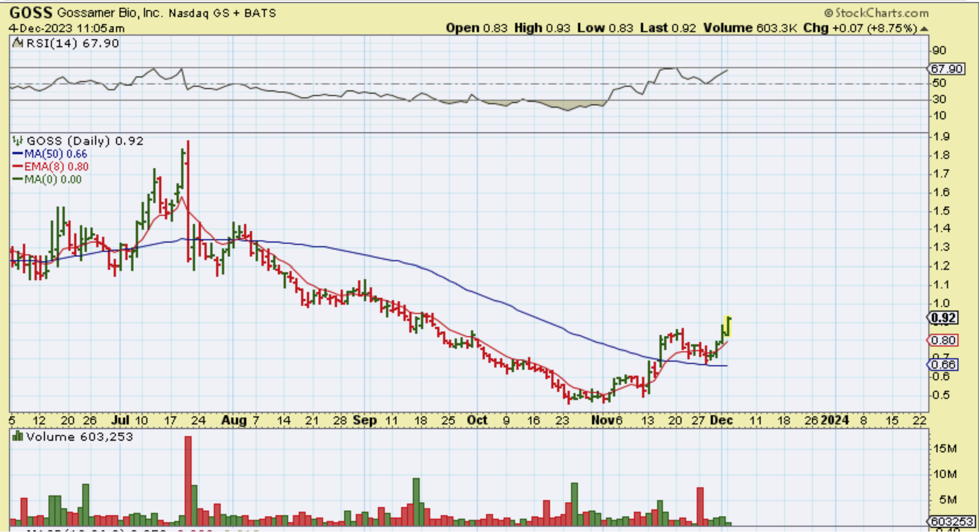
Task: Click the green MA(0) legend line
Action: click(x=17, y=179)
